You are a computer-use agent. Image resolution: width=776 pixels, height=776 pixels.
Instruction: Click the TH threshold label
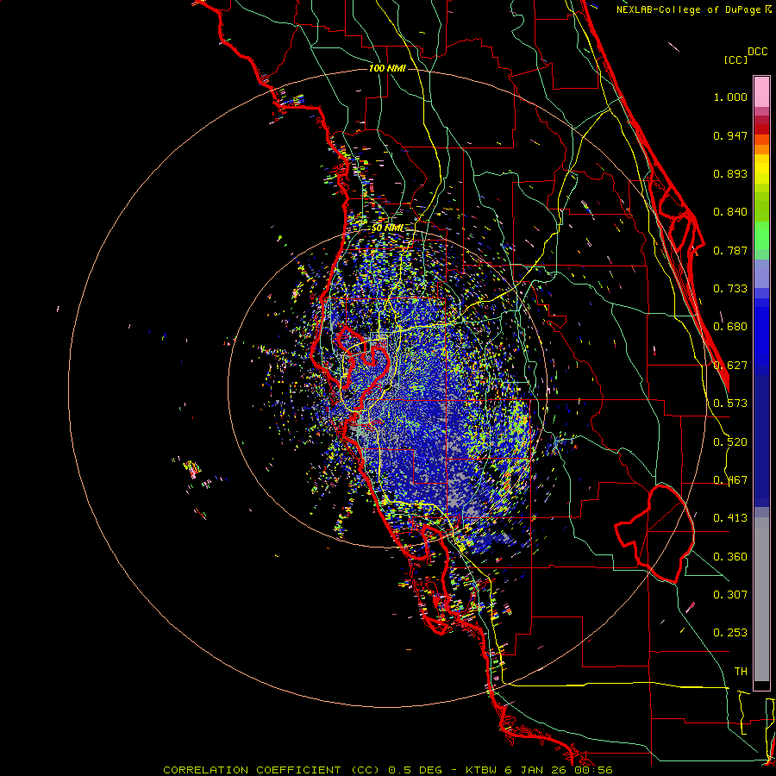point(741,672)
